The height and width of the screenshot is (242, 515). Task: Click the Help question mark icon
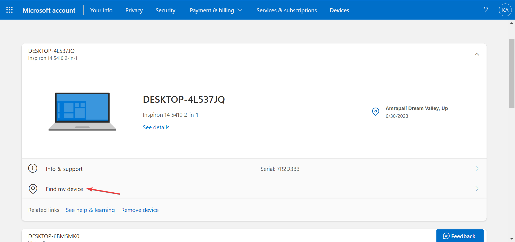pos(486,10)
